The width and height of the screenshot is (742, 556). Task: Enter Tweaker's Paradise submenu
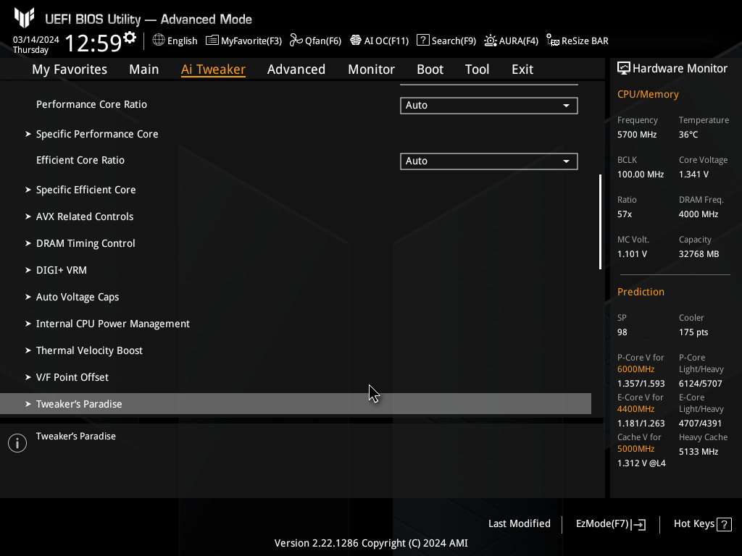[296, 404]
